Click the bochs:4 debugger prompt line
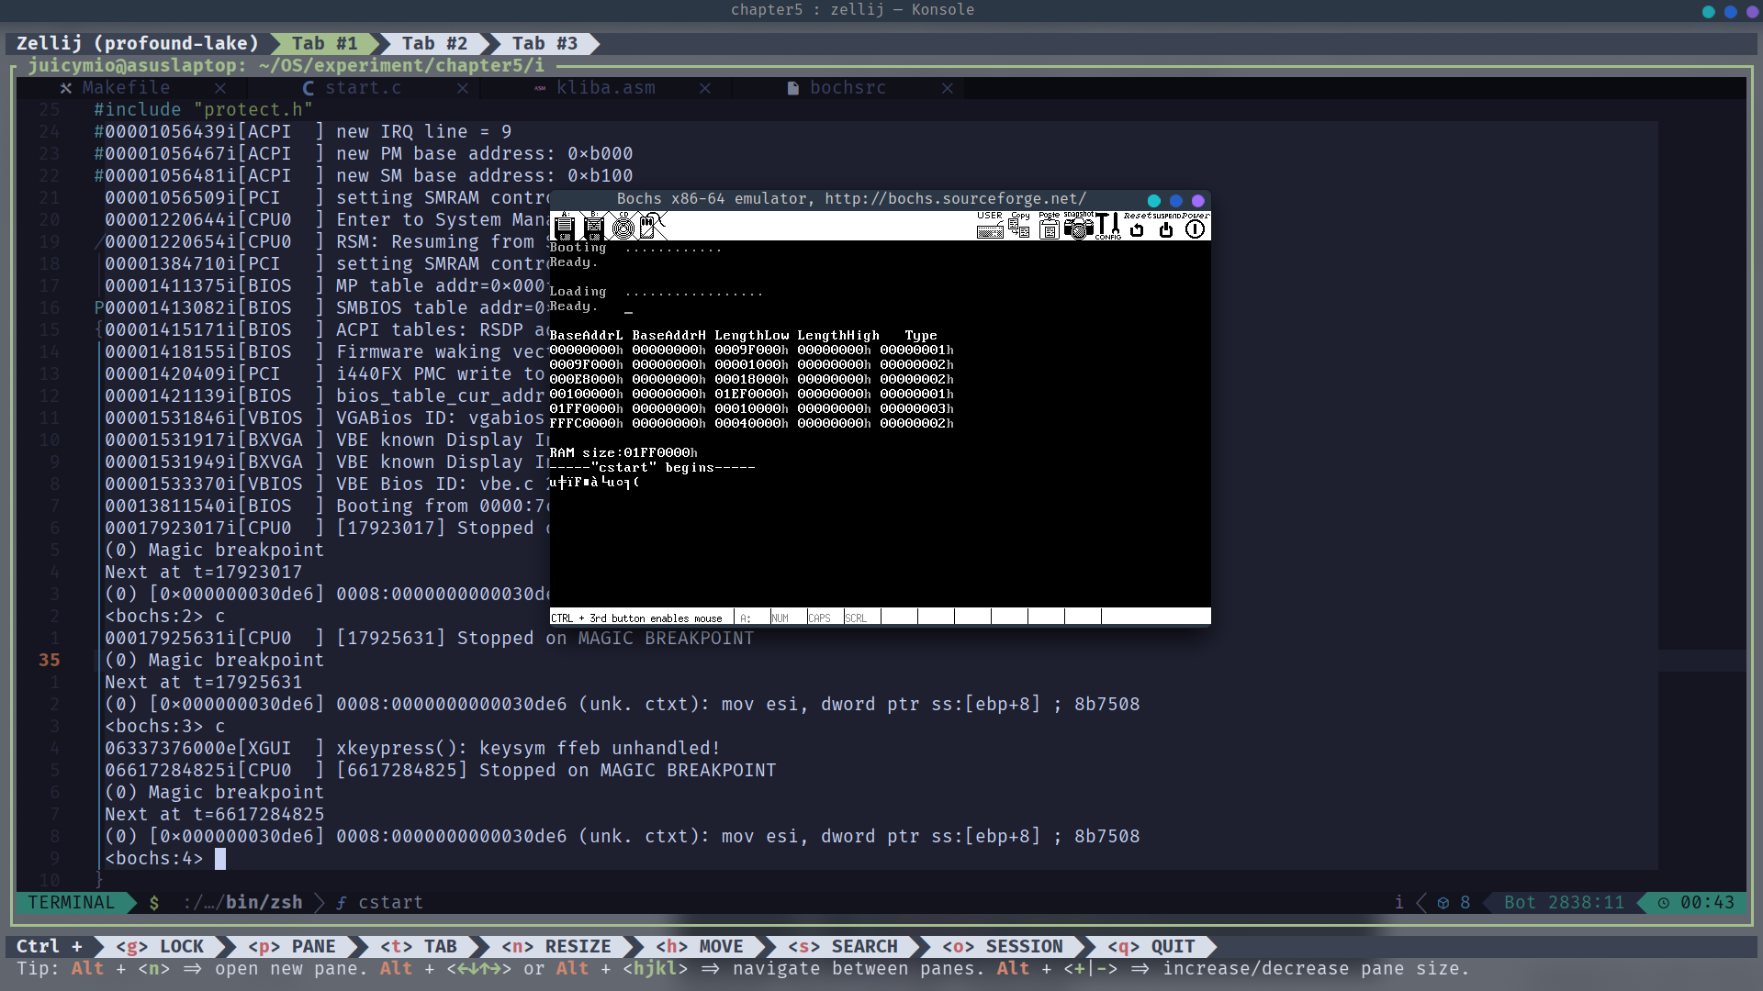 click(154, 859)
